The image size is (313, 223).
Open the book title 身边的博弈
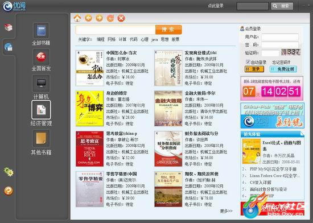pos(116,93)
